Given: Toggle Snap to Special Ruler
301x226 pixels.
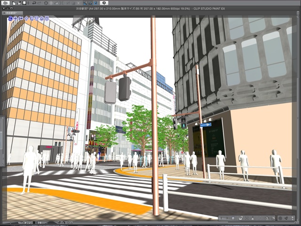Looking at the screenshot, I should [90, 3].
